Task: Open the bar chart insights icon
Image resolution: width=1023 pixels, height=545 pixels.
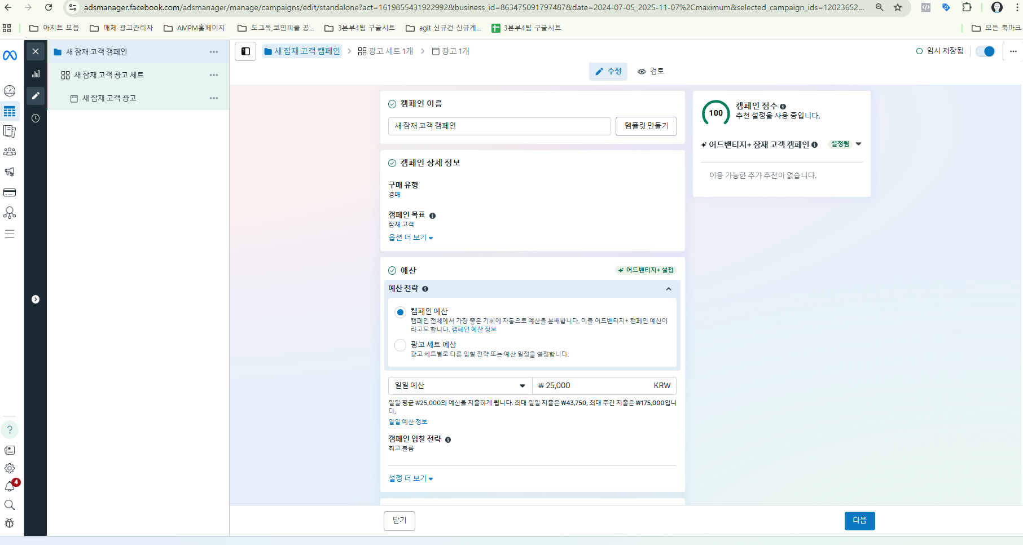Action: (36, 74)
